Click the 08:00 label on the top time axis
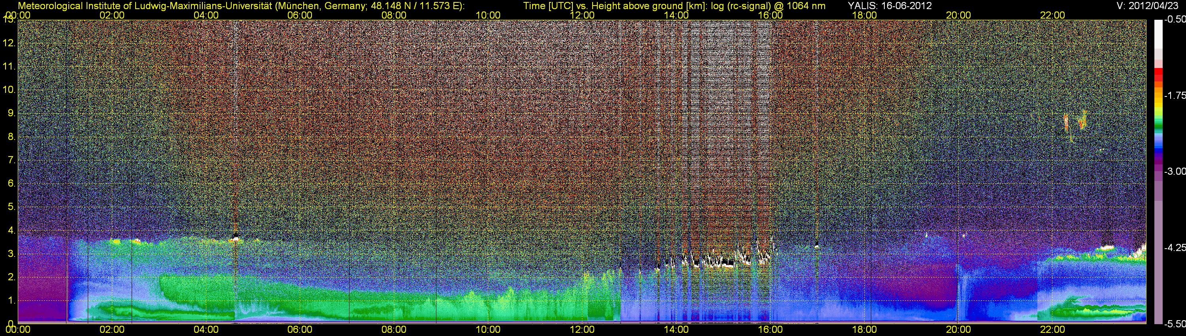Screen dimensions: 1186x336 [x=394, y=15]
